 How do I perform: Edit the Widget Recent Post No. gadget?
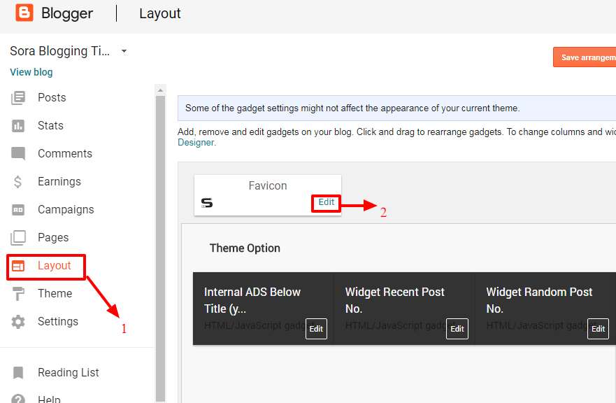457,329
